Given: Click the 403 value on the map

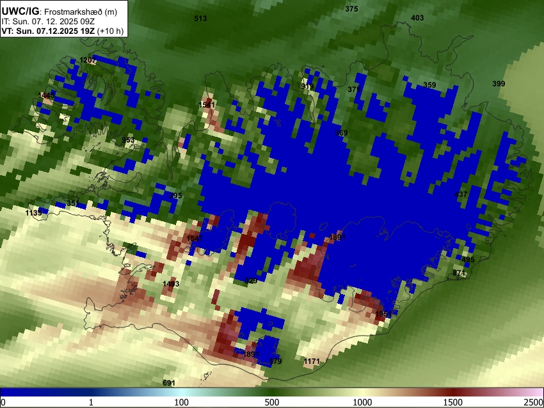Looking at the screenshot, I should coord(417,18).
